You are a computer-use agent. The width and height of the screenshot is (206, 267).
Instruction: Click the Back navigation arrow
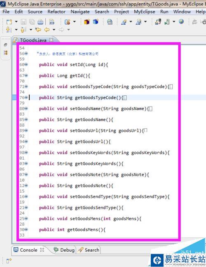(x=47, y=30)
